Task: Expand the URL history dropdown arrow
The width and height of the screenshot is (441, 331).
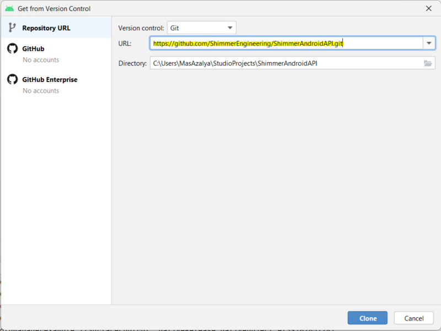Action: point(429,44)
